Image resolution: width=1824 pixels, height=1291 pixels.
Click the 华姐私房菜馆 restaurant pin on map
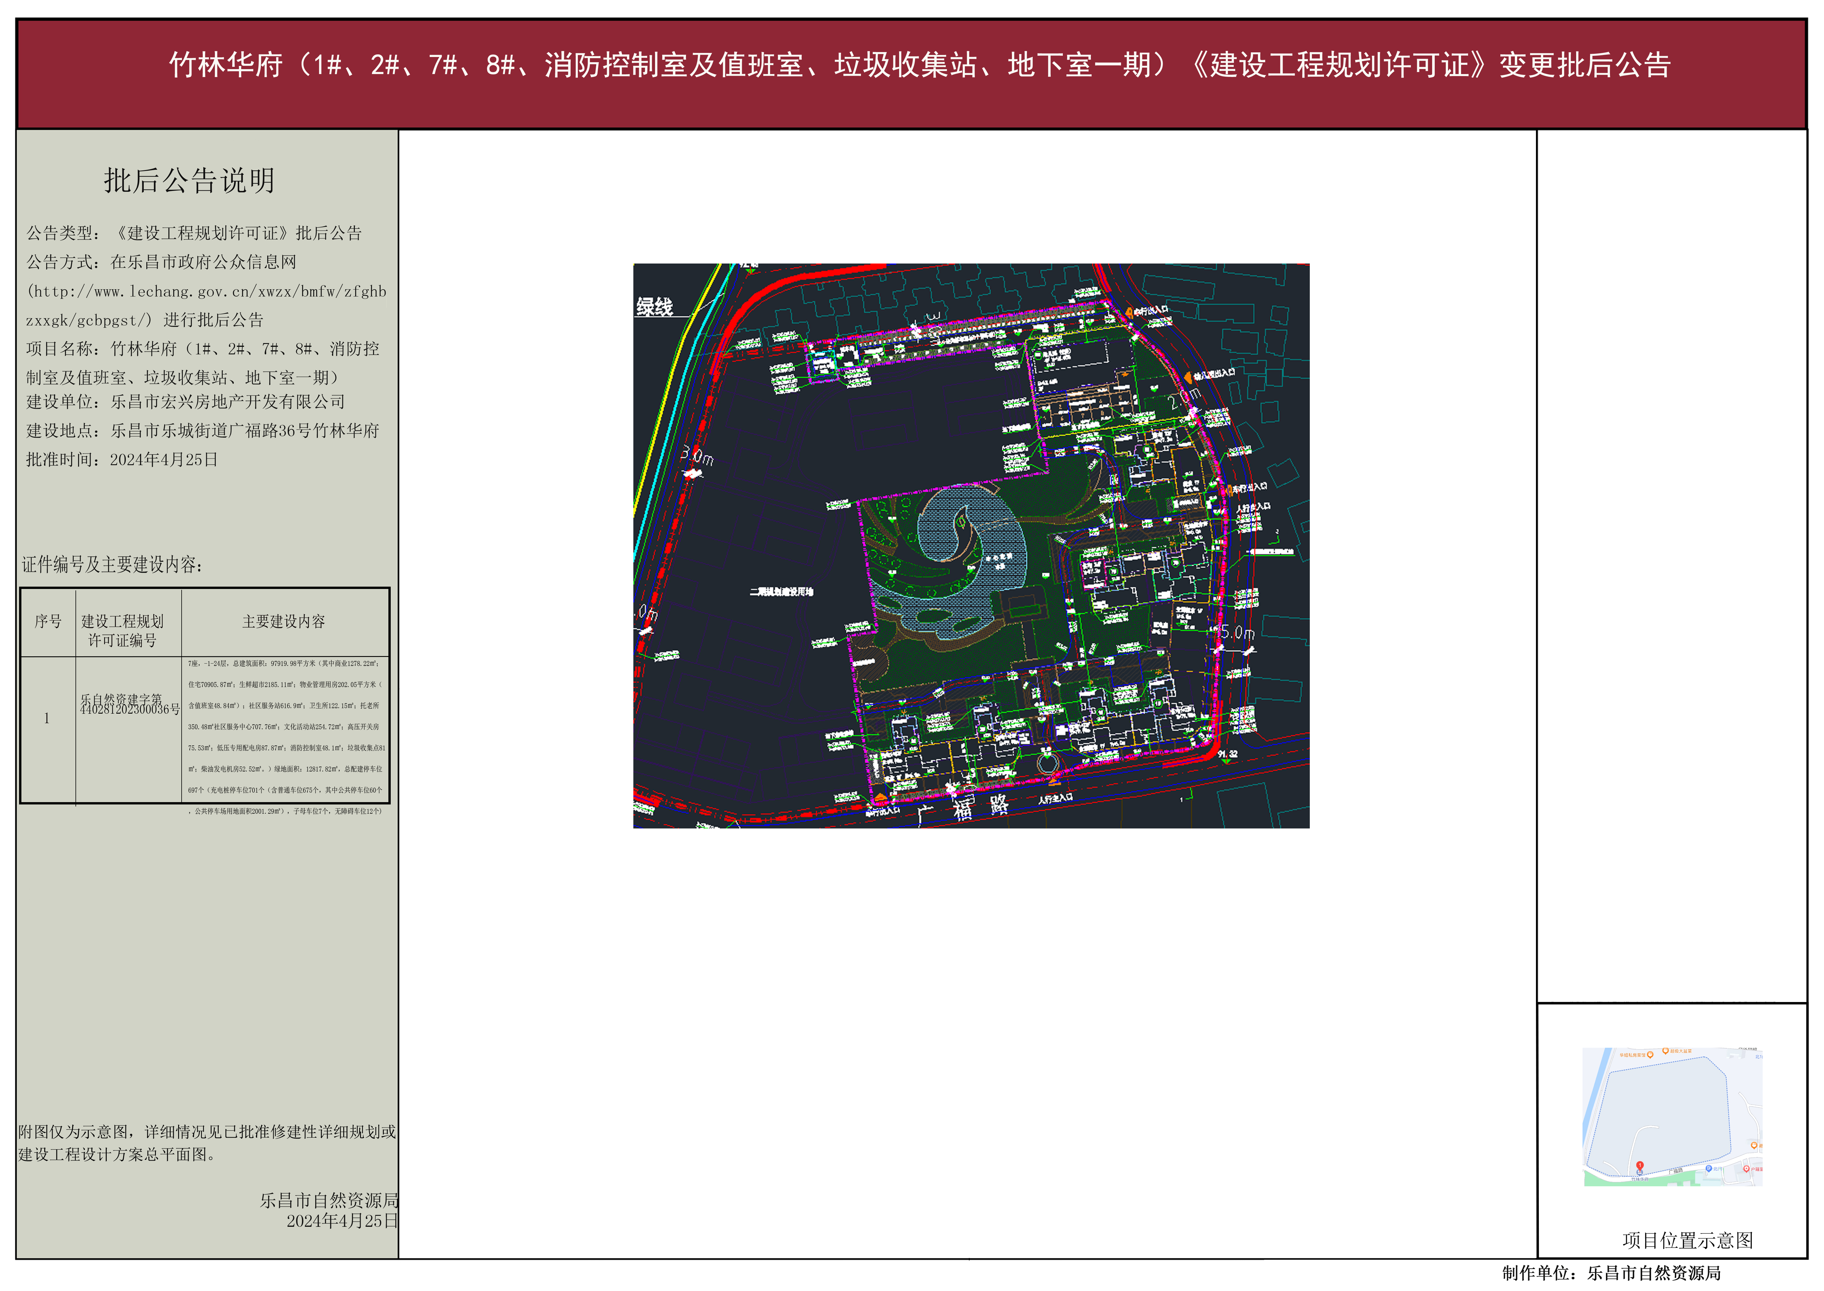1650,1055
